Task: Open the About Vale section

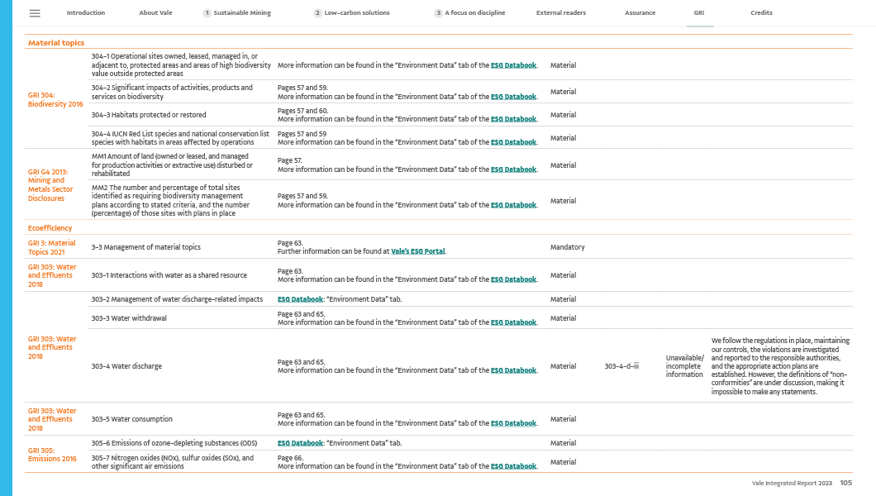Action: pyautogui.click(x=155, y=13)
